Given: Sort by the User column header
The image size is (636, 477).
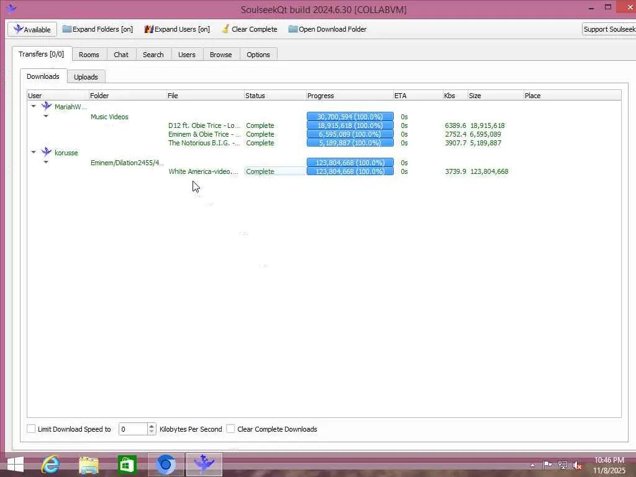Looking at the screenshot, I should pos(58,95).
